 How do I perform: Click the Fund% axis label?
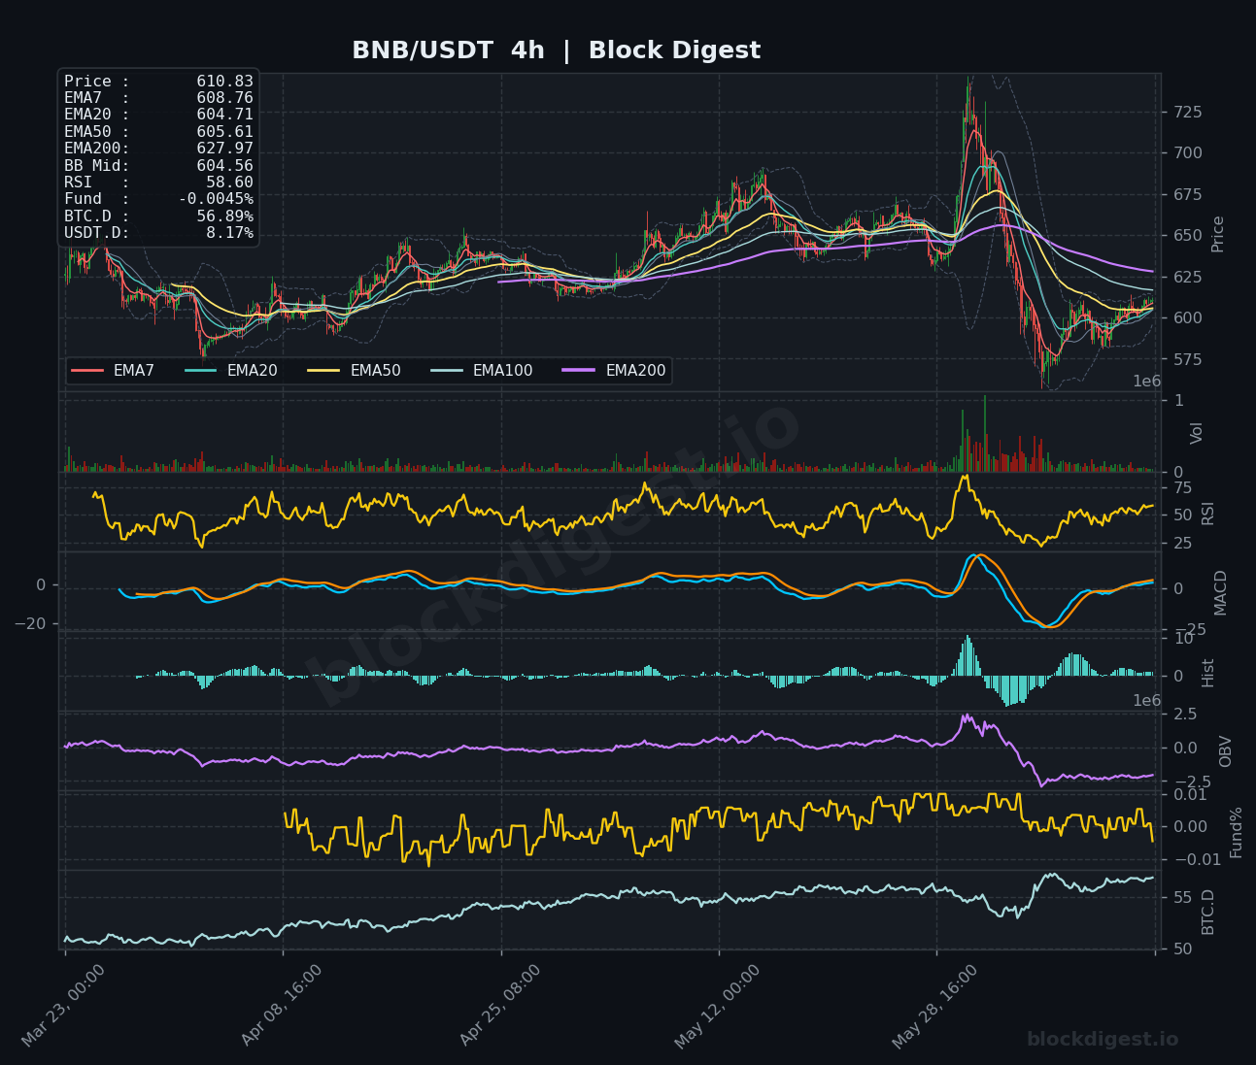click(1236, 832)
